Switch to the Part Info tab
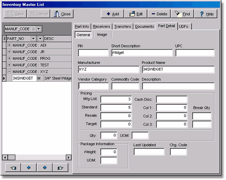226x180 pixels. pyautogui.click(x=82, y=26)
